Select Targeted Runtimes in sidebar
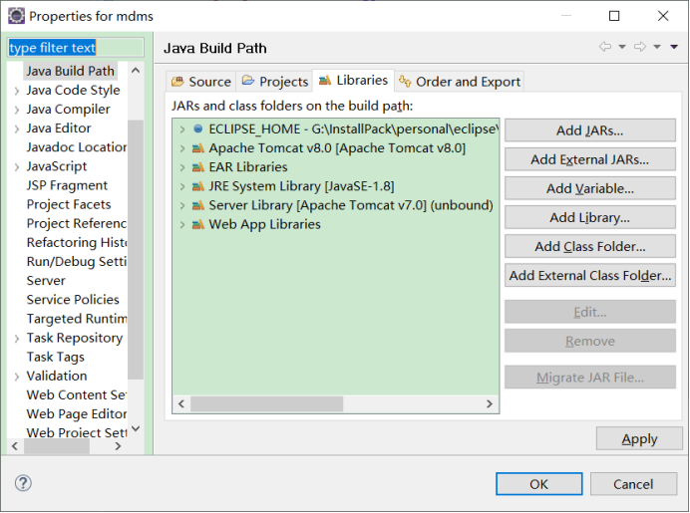The image size is (690, 513). [76, 319]
